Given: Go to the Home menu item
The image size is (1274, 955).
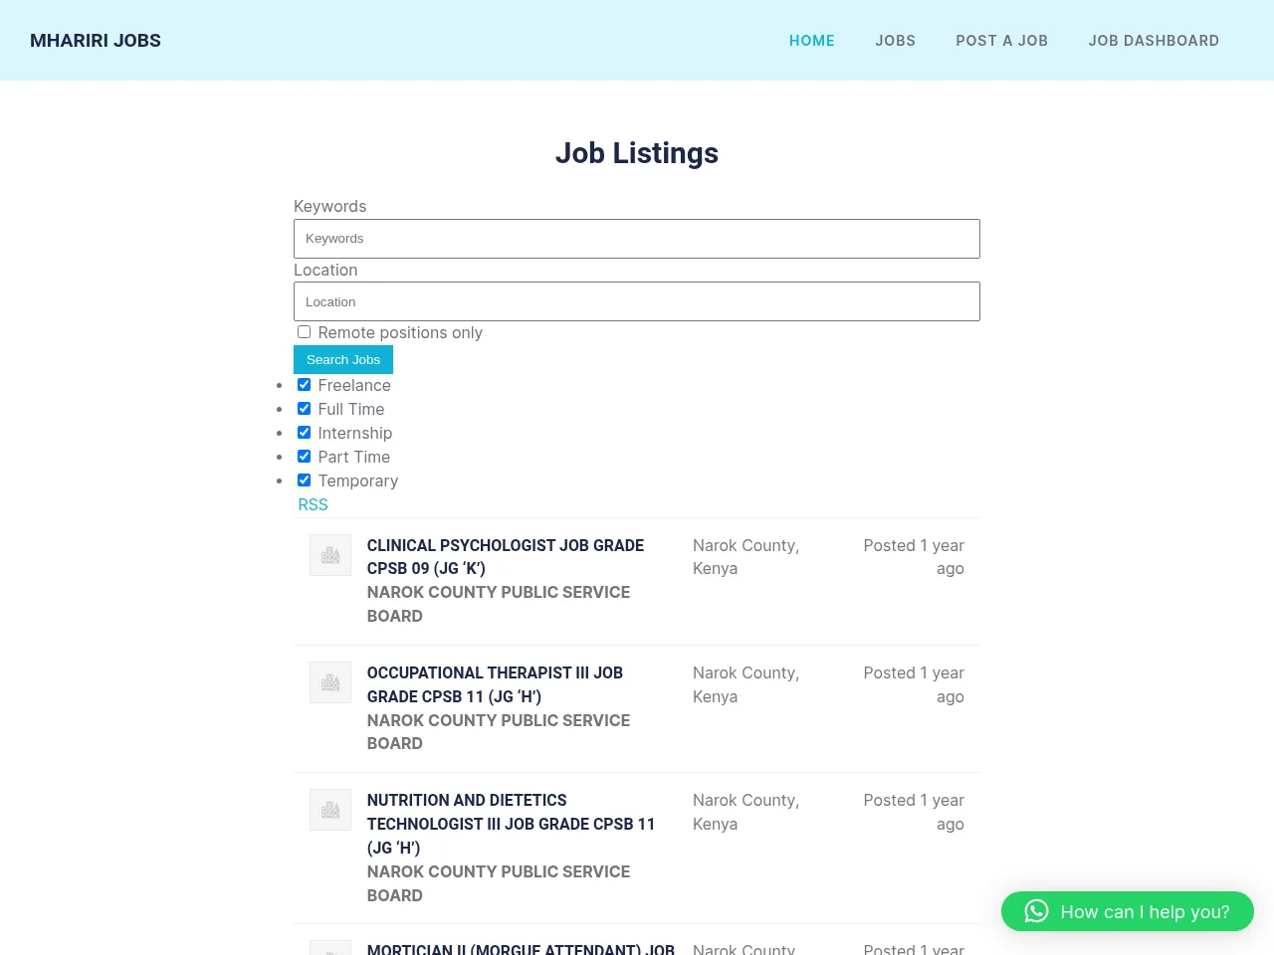Looking at the screenshot, I should coord(812,41).
